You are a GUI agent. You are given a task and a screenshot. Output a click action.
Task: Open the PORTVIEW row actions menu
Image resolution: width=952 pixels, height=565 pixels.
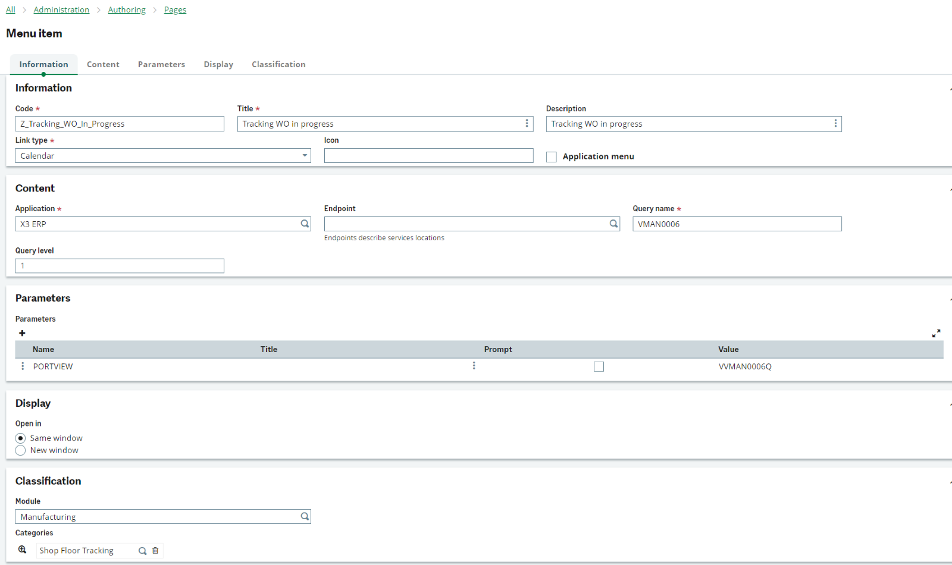[x=23, y=366]
